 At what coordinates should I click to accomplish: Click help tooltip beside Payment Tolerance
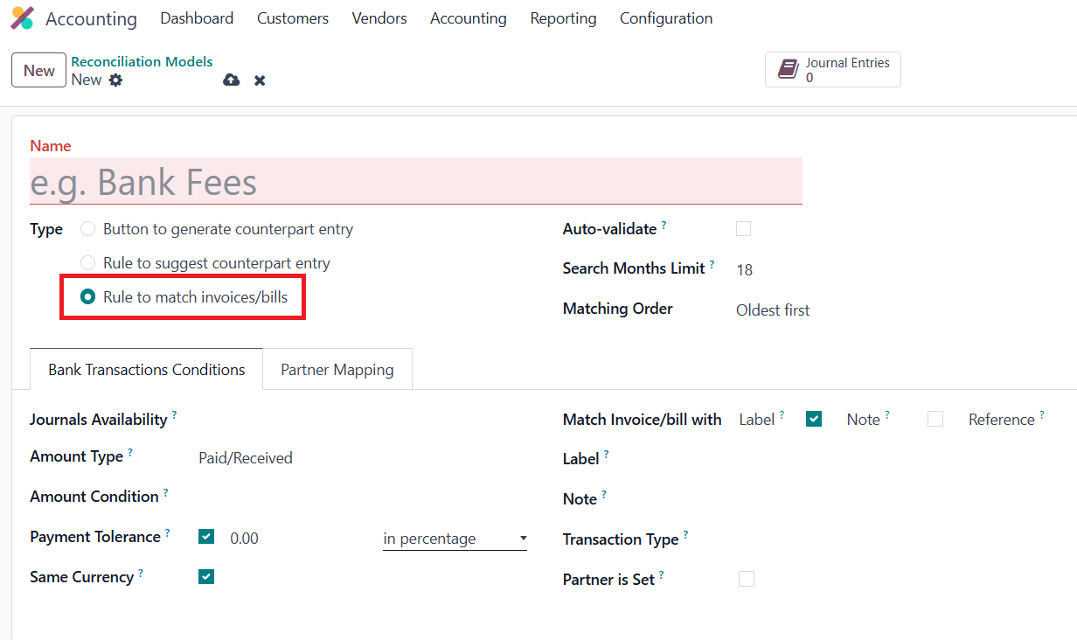point(168,533)
